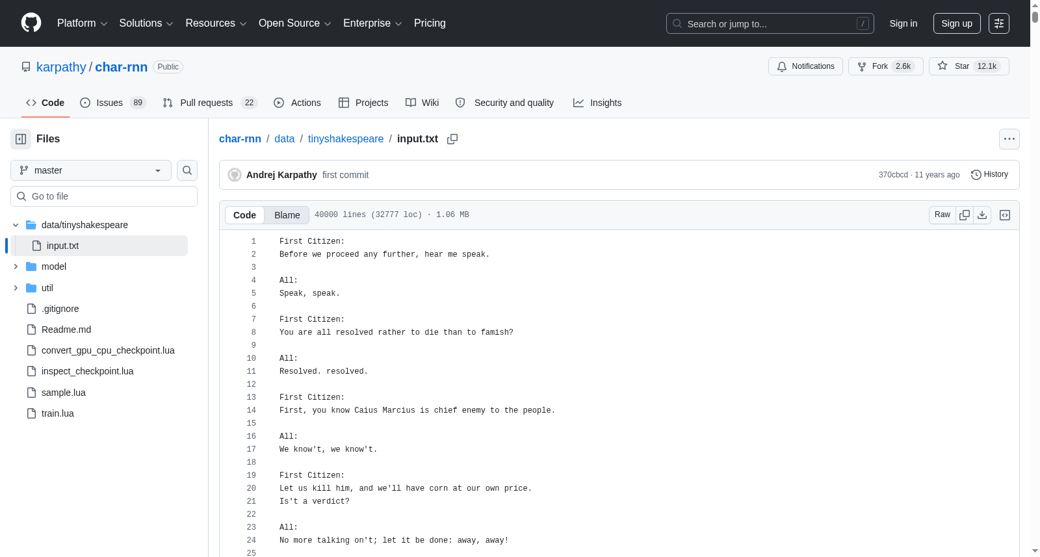Open the three-dot more file actions menu

click(x=1009, y=139)
